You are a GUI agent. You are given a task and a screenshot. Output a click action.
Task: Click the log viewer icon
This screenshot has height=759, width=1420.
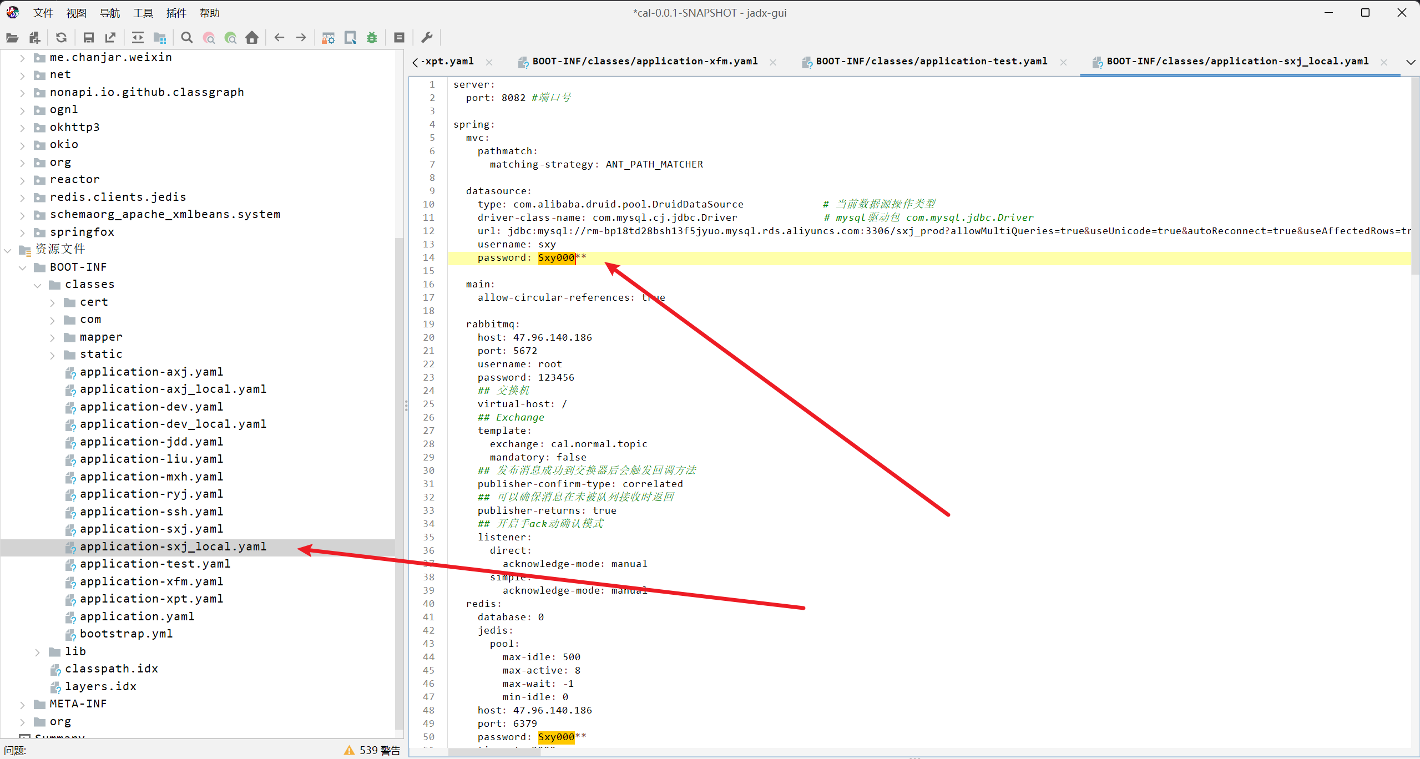click(399, 38)
